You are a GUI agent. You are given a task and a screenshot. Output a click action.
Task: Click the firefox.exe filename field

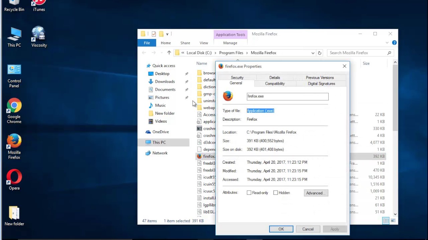288,96
